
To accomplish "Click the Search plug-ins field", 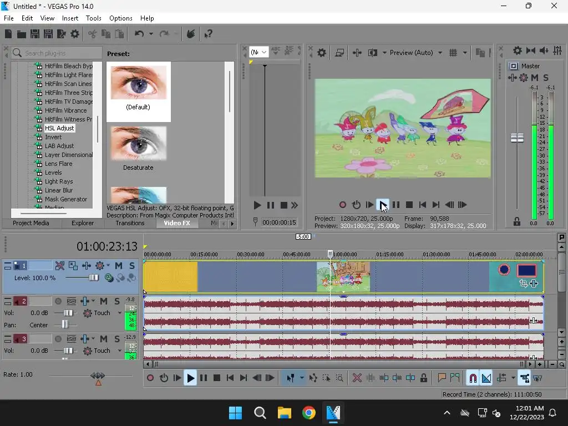I will (57, 53).
